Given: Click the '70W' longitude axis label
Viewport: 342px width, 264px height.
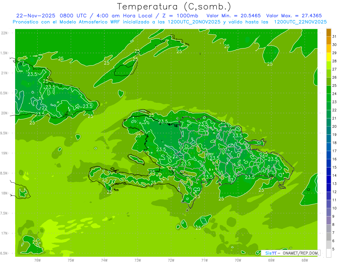Looking at the screenshot, I should [238, 260].
